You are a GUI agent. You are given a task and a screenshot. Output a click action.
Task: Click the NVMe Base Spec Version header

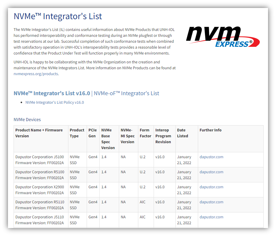109,139
